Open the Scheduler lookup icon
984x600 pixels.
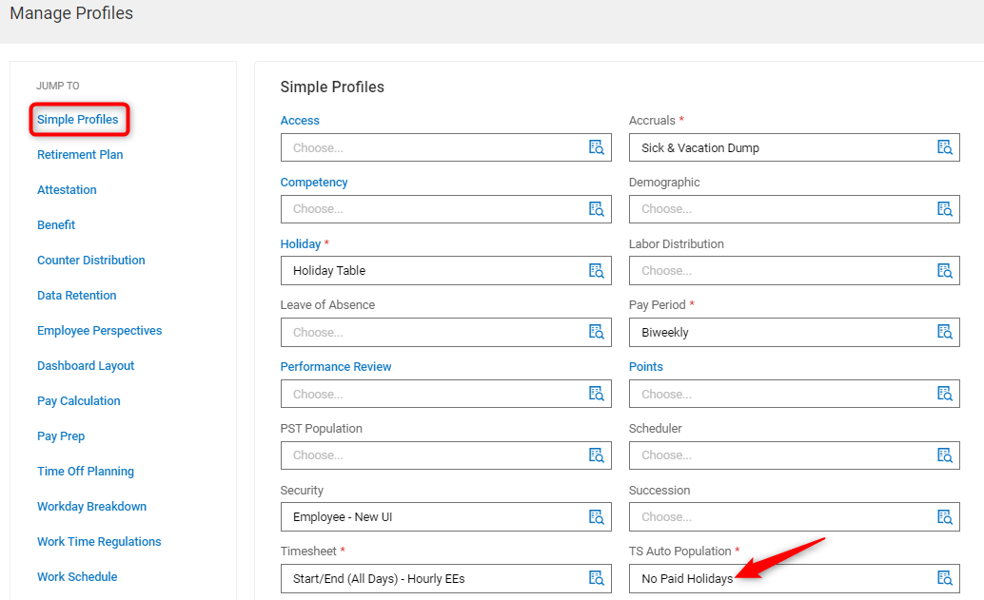pyautogui.click(x=944, y=455)
